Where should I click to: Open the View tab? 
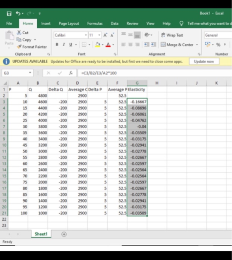click(150, 24)
